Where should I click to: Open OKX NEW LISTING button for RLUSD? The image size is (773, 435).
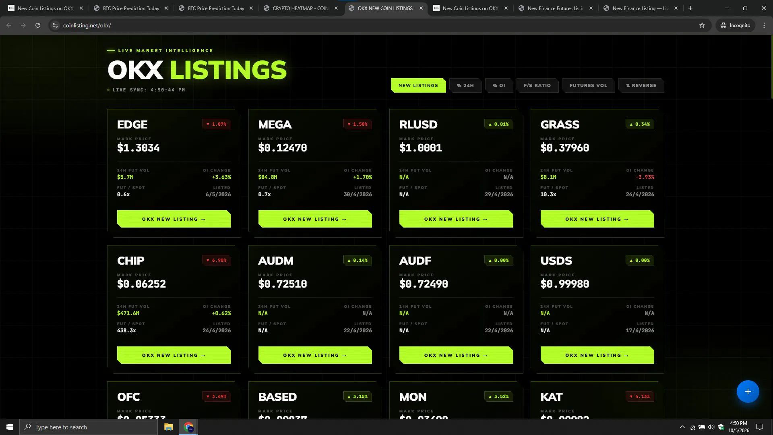pos(456,219)
